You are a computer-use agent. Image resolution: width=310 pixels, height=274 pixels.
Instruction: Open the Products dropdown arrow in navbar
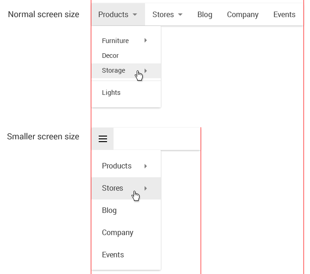click(x=135, y=15)
